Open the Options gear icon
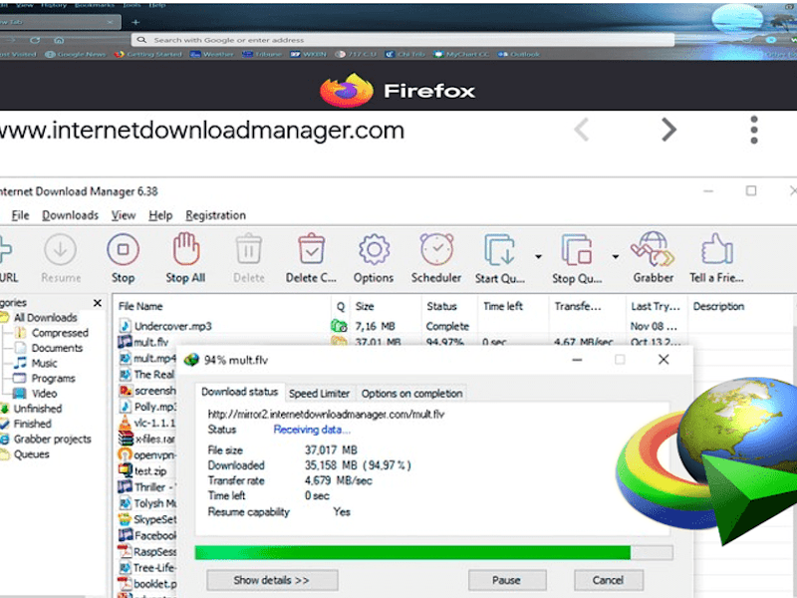 375,250
